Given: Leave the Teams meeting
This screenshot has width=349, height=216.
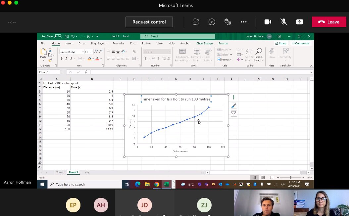Looking at the screenshot, I should pyautogui.click(x=329, y=22).
